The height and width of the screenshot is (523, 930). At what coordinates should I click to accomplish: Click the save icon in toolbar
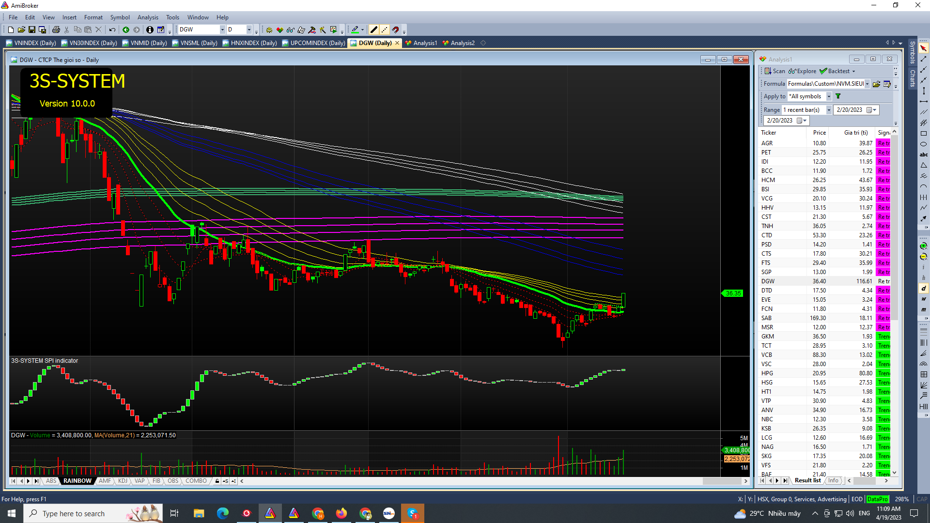[32, 30]
